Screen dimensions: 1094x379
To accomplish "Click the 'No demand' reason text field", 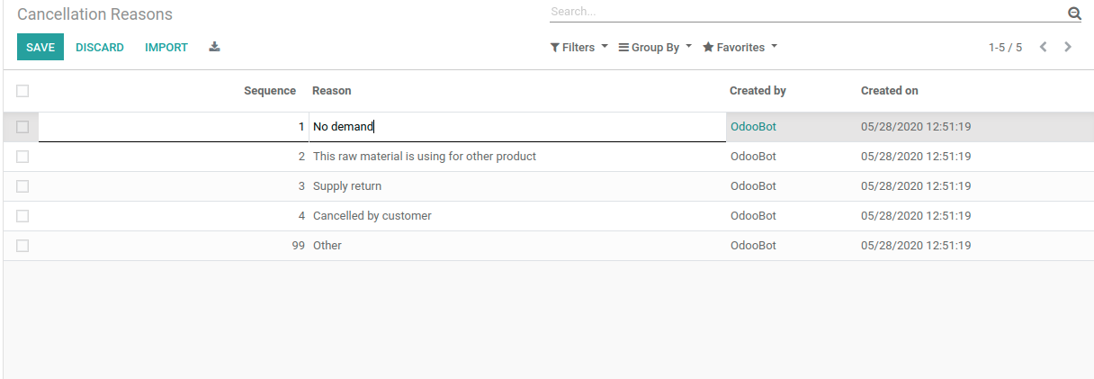I will click(516, 127).
